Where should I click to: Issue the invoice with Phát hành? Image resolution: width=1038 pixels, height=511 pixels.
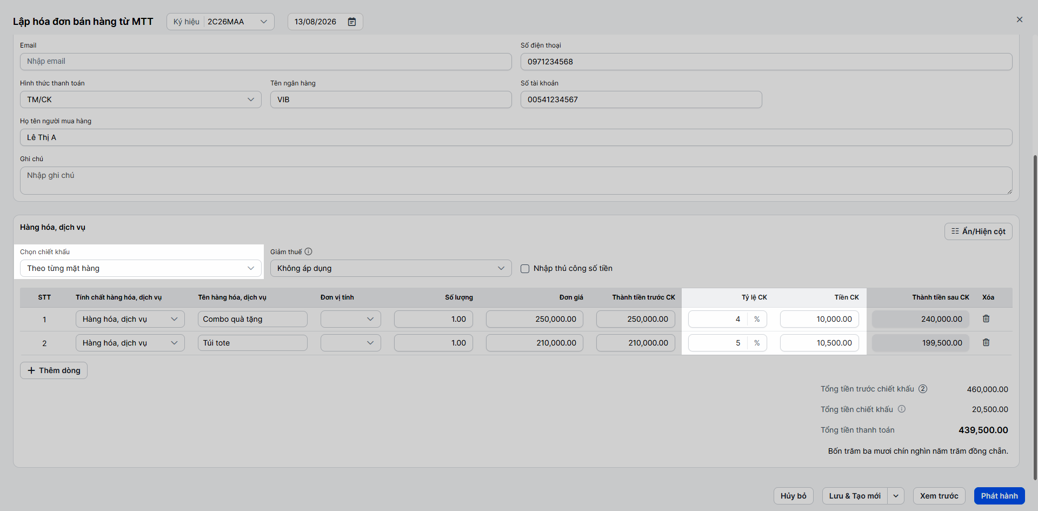pos(1000,496)
